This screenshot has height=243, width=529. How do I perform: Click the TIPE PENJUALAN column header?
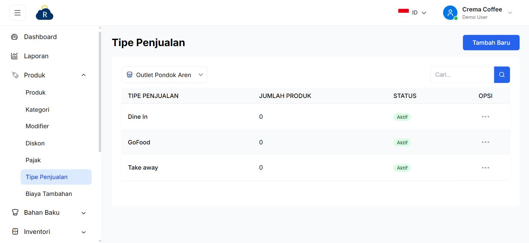(x=153, y=96)
